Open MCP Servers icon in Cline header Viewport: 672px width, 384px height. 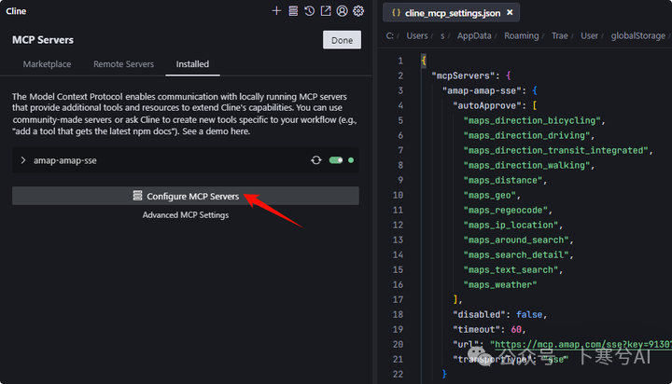(x=293, y=11)
